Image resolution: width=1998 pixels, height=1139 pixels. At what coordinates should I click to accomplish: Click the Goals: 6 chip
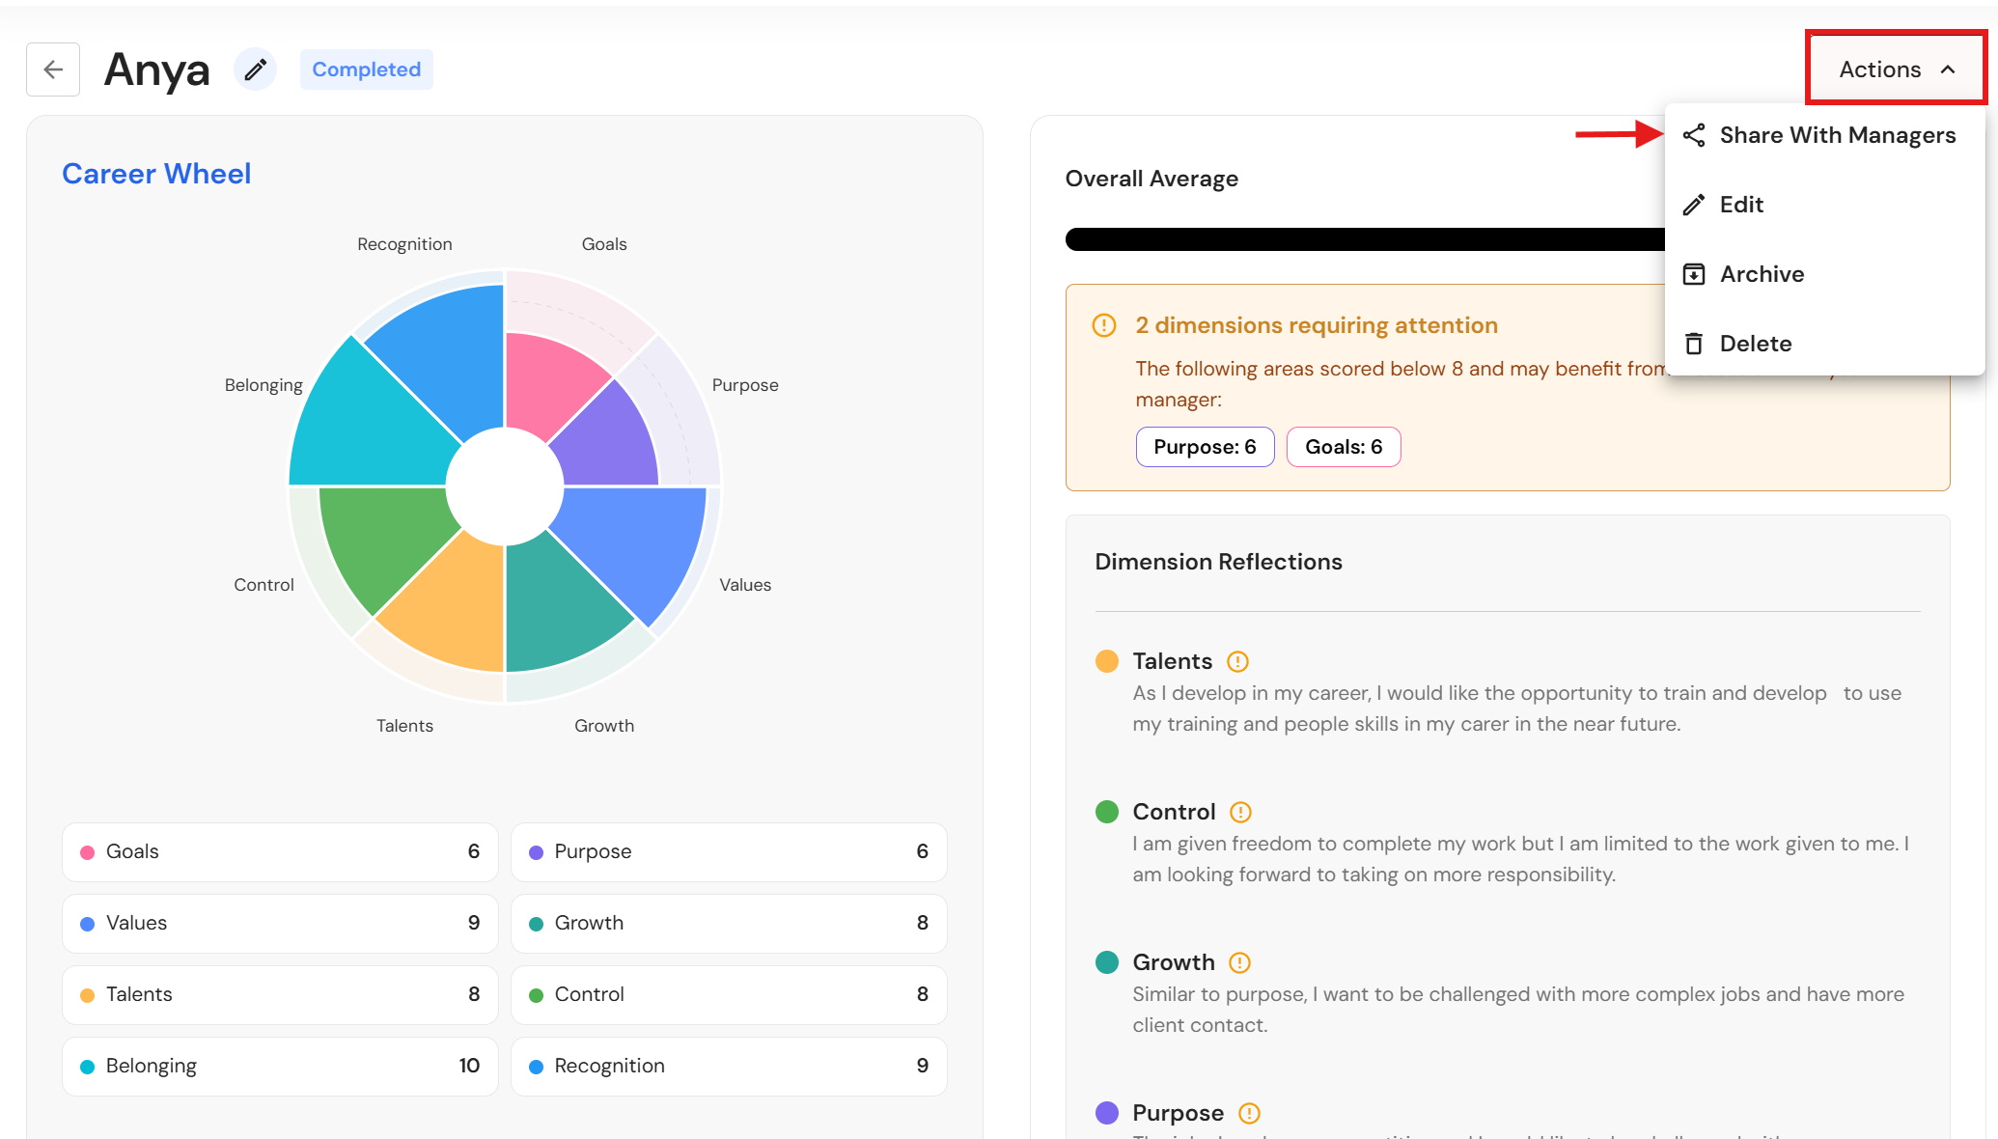[x=1344, y=447]
